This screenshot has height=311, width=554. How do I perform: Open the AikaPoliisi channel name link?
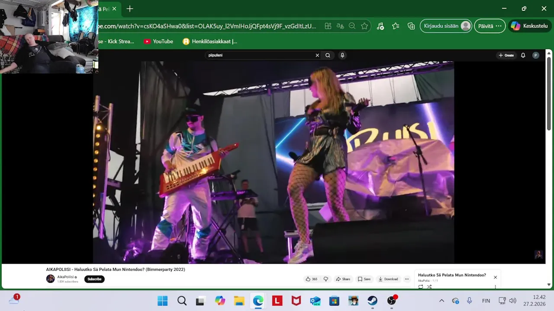click(x=65, y=277)
